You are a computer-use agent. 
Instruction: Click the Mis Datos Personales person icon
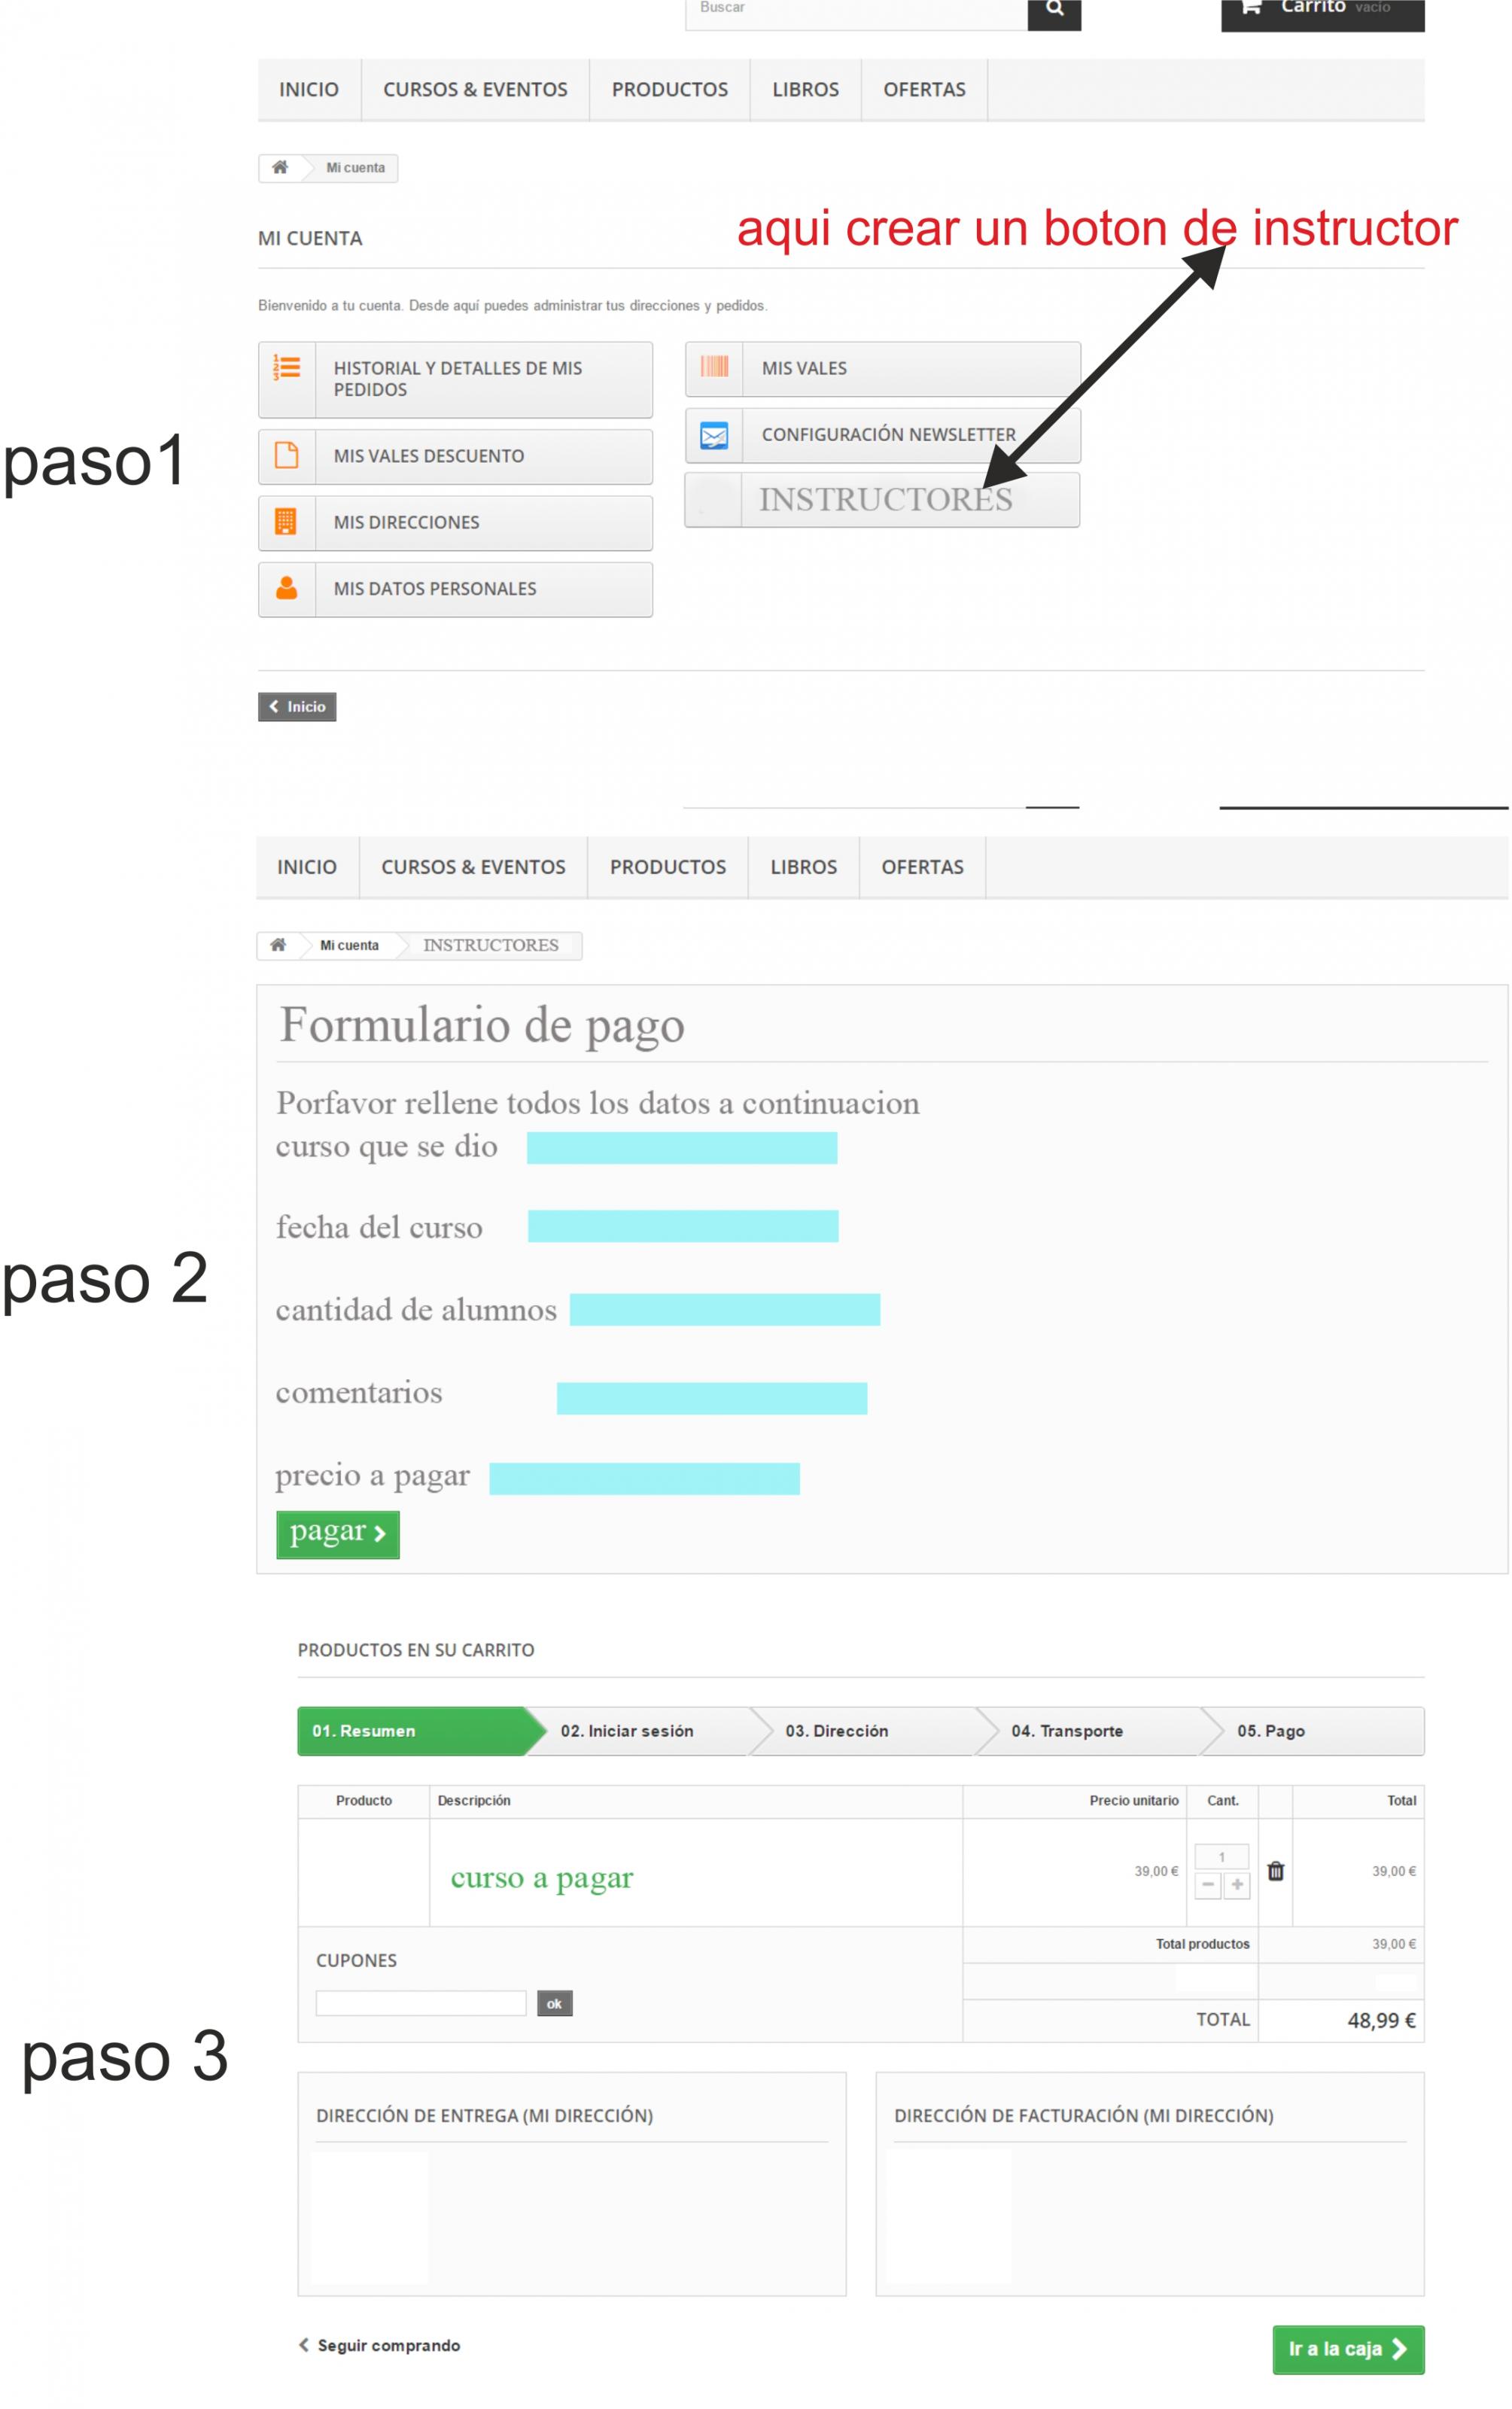coord(287,588)
